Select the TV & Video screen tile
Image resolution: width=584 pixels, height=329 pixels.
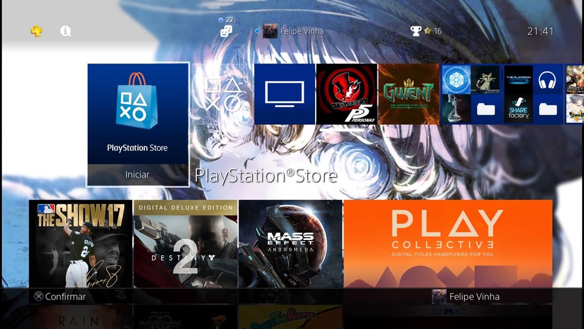[x=285, y=94]
